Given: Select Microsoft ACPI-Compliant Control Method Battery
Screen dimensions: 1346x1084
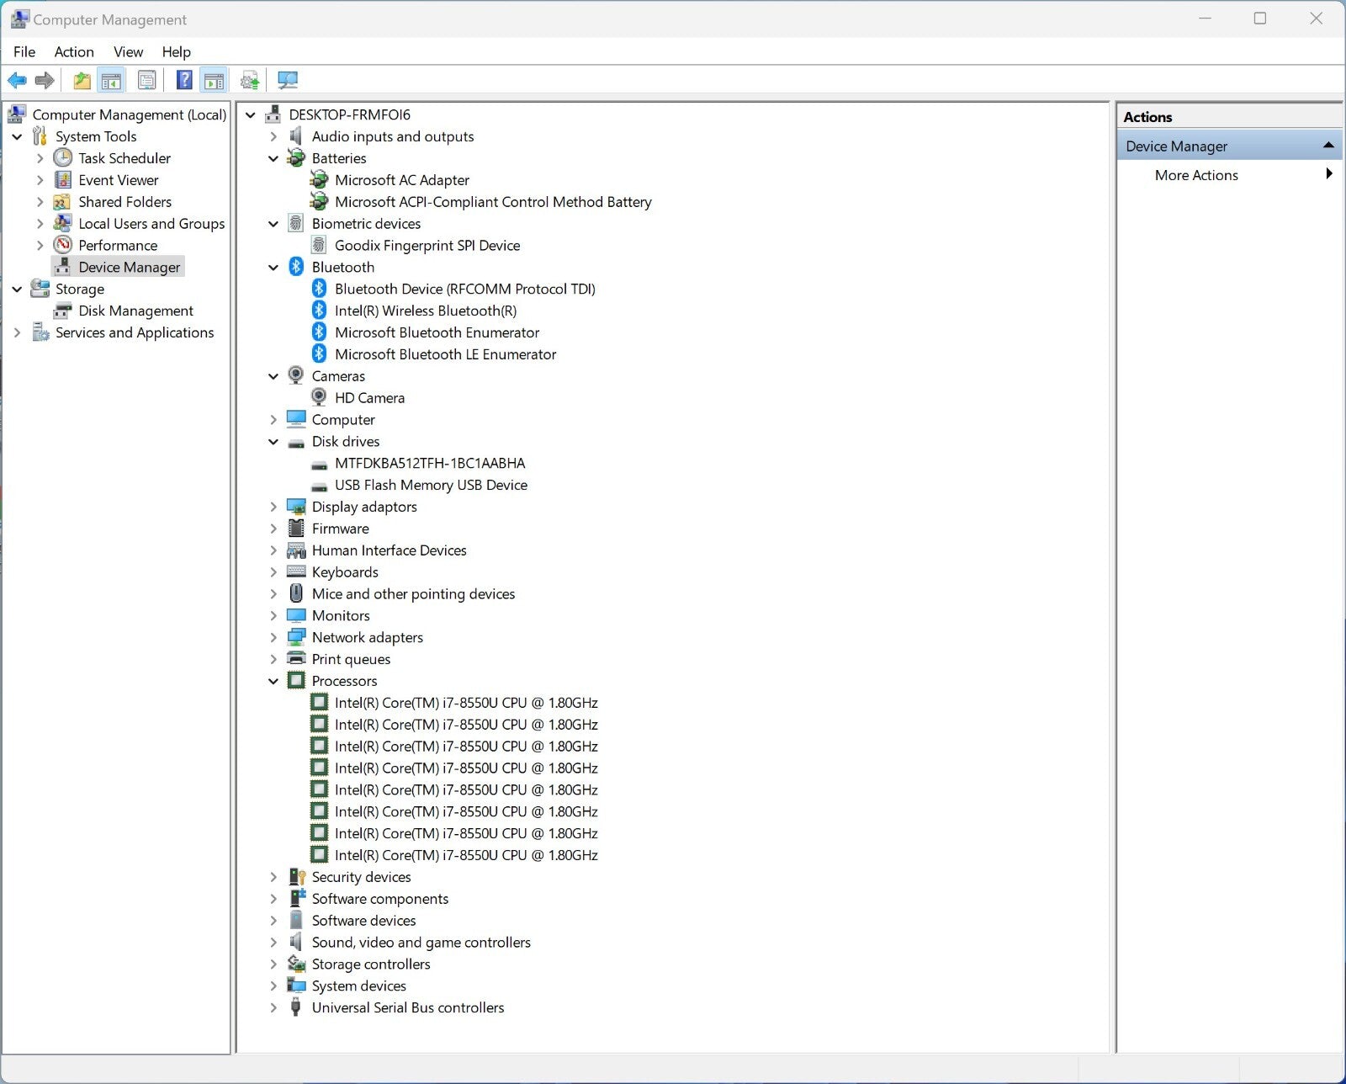Looking at the screenshot, I should 493,202.
